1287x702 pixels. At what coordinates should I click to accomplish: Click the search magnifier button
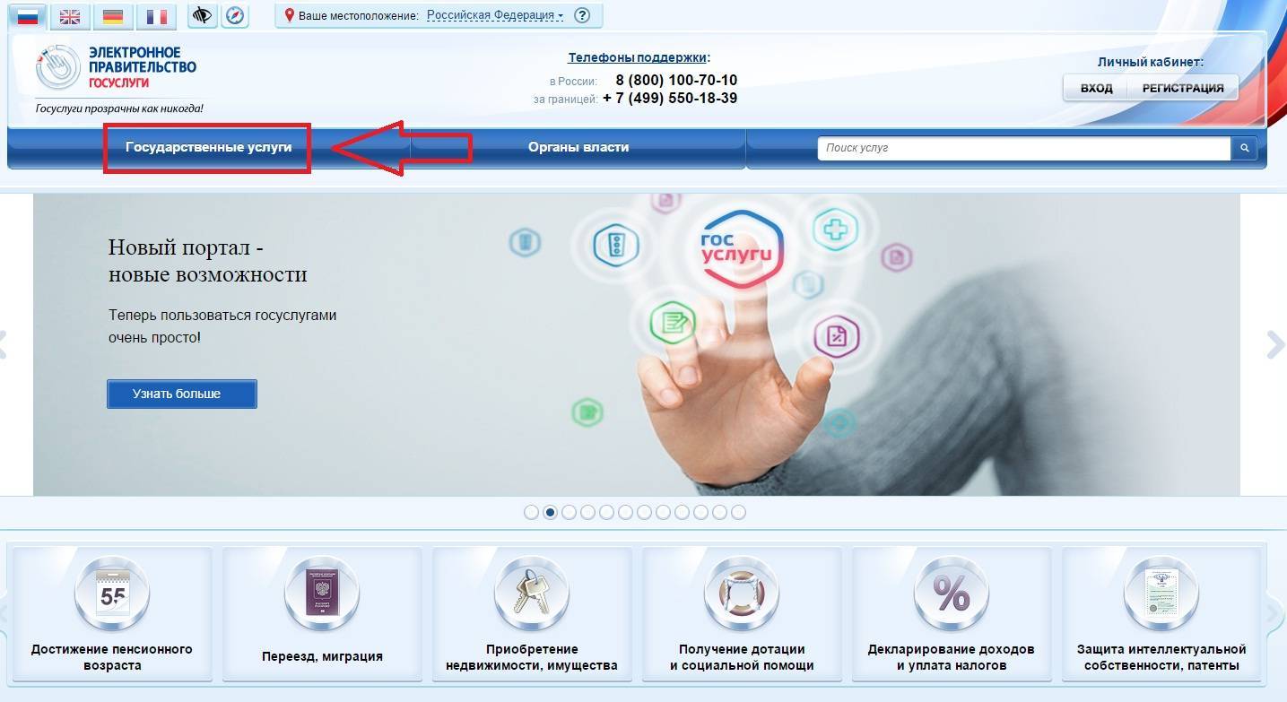pyautogui.click(x=1244, y=148)
